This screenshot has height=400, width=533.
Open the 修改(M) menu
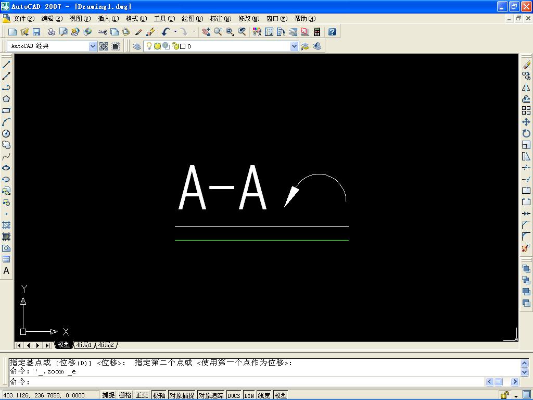pyautogui.click(x=249, y=19)
